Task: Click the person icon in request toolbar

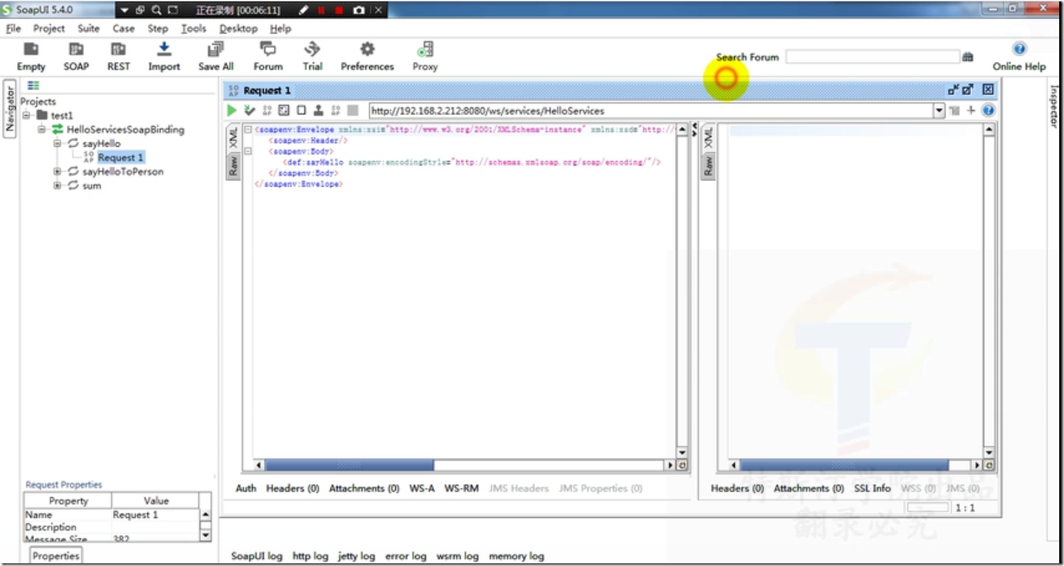Action: 318,110
